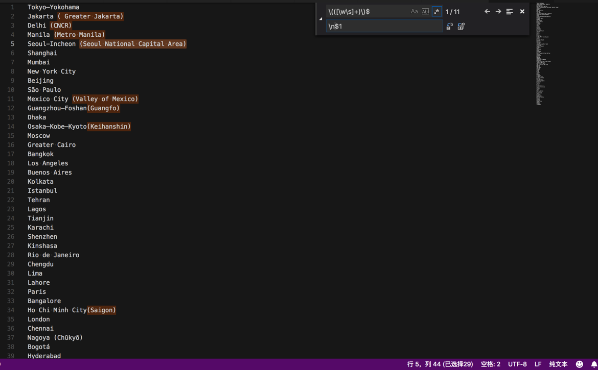Click the Chennai line

click(x=40, y=328)
